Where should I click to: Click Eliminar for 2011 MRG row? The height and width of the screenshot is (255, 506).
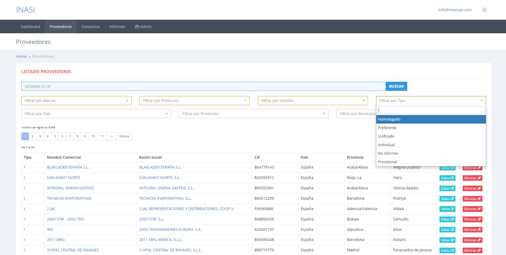coord(472,240)
